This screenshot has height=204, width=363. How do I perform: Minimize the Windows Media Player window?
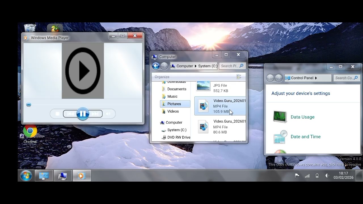pos(113,36)
